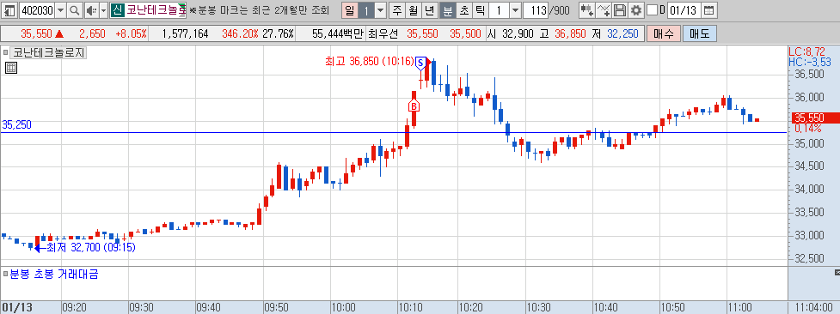Open the stock search magnifier

75,10
